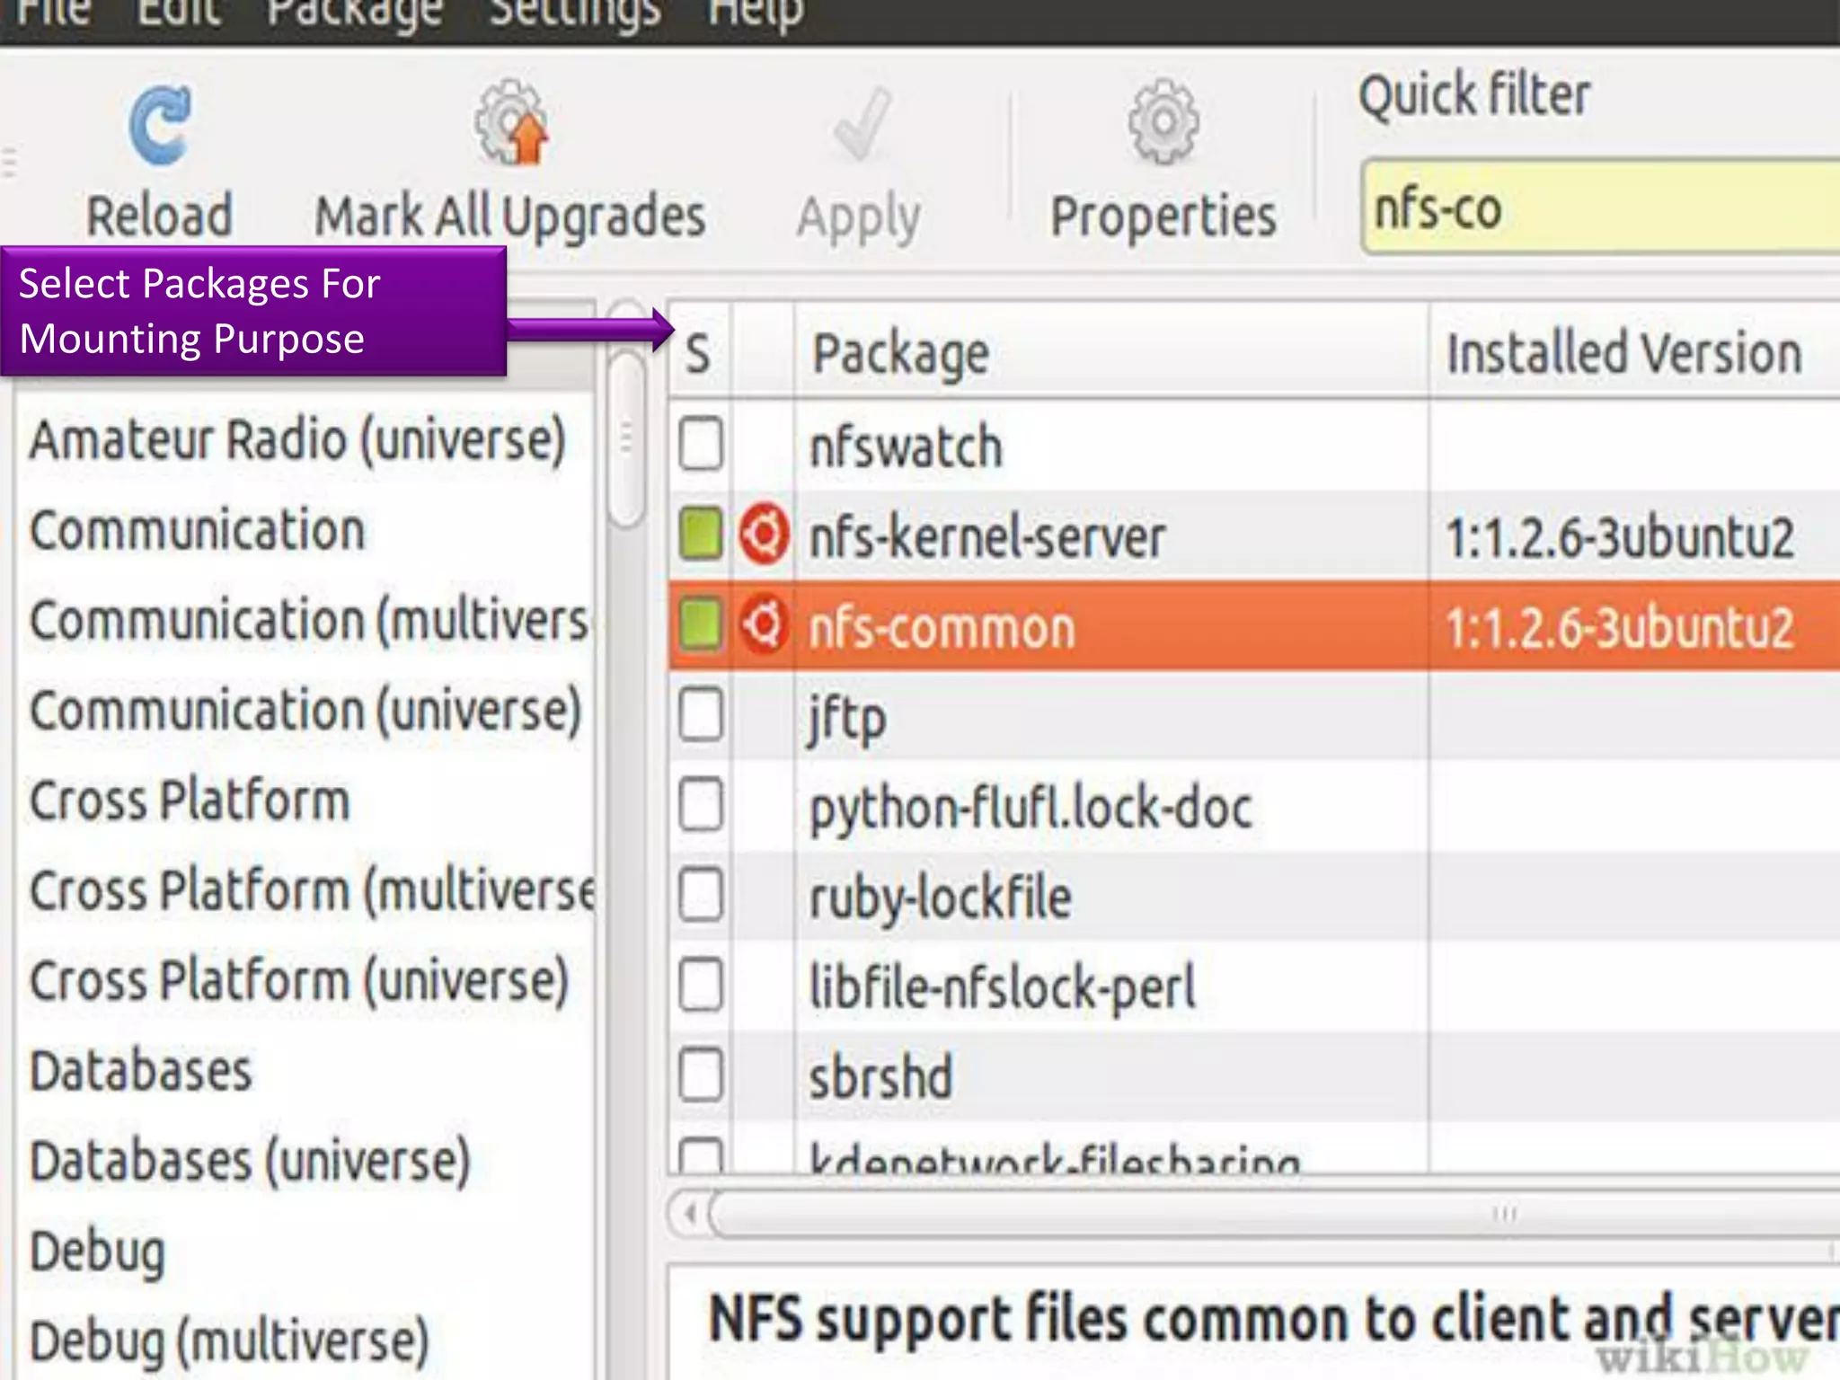Select the sbrshd package name
The width and height of the screenshot is (1840, 1380).
[x=880, y=1076]
